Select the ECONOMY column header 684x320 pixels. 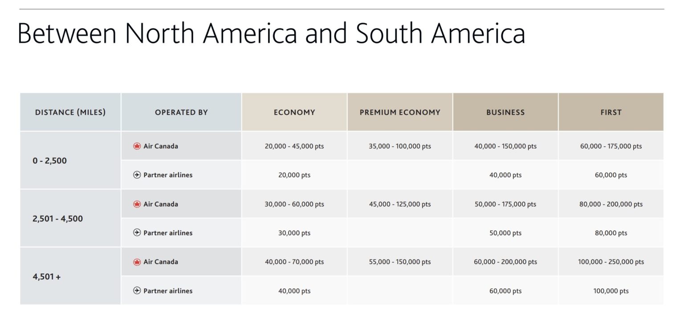[294, 112]
